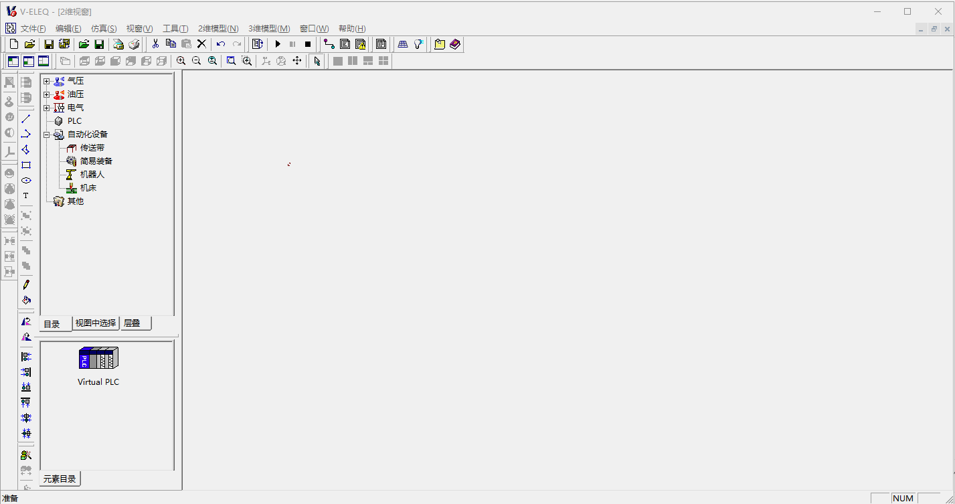Select 机床 in the tree
This screenshot has width=955, height=504.
(88, 188)
